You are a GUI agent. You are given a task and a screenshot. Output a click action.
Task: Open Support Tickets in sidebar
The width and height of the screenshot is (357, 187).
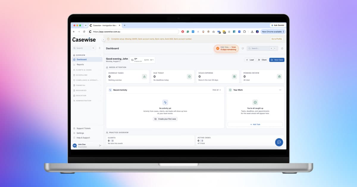pos(87,129)
